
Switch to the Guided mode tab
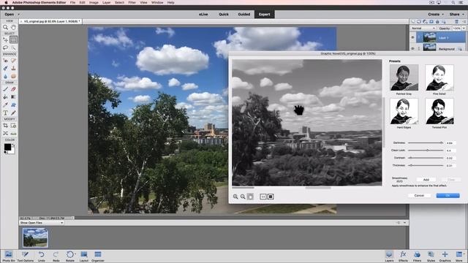click(244, 15)
